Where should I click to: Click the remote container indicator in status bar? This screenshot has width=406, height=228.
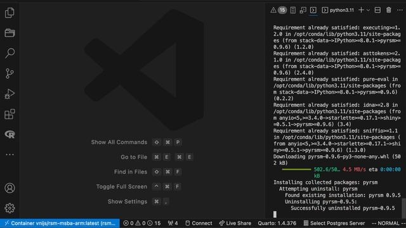(x=60, y=223)
